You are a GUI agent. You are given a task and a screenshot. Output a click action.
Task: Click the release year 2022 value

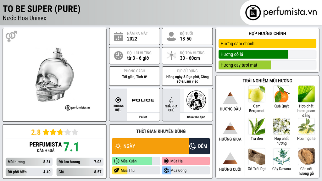point(132,39)
